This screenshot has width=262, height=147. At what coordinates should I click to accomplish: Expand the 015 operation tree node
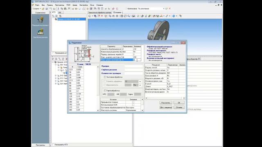click(x=56, y=78)
